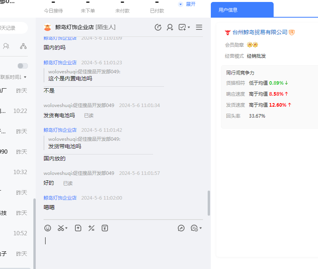318x269 pixels.
Task: Open the 台州鲸岛贸易有限公司 company link
Action: click(260, 32)
